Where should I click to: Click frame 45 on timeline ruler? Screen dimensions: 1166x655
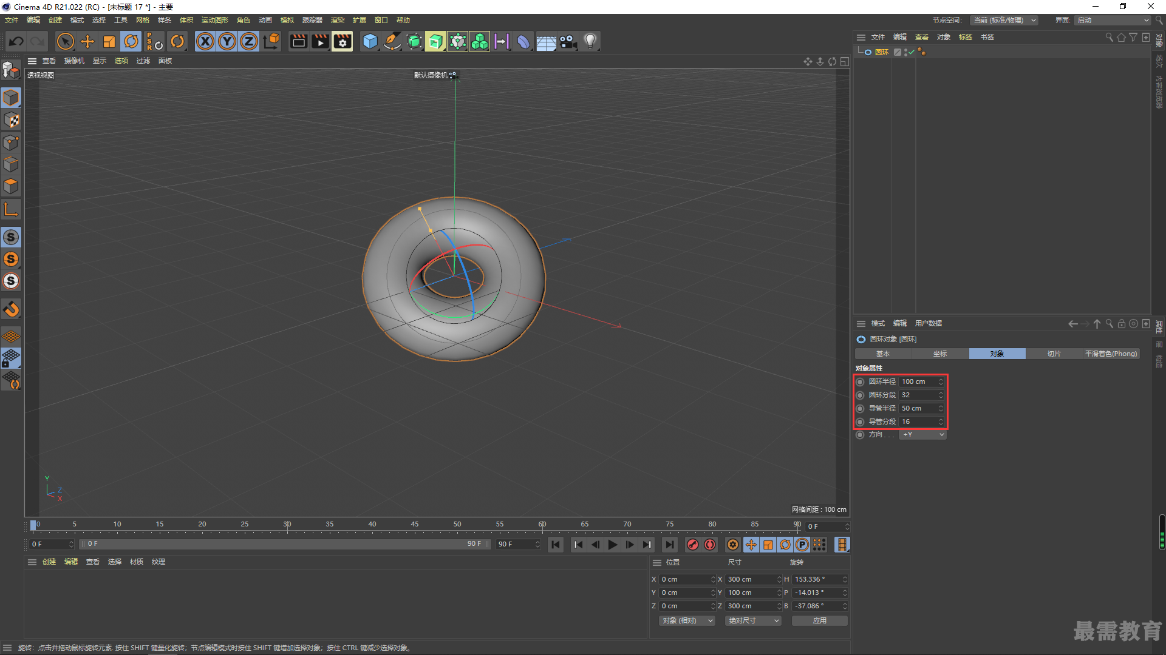pyautogui.click(x=414, y=525)
